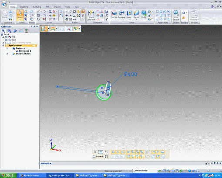The image size is (222, 178).
Task: Click the Command Finder input field
Action: pos(145,171)
